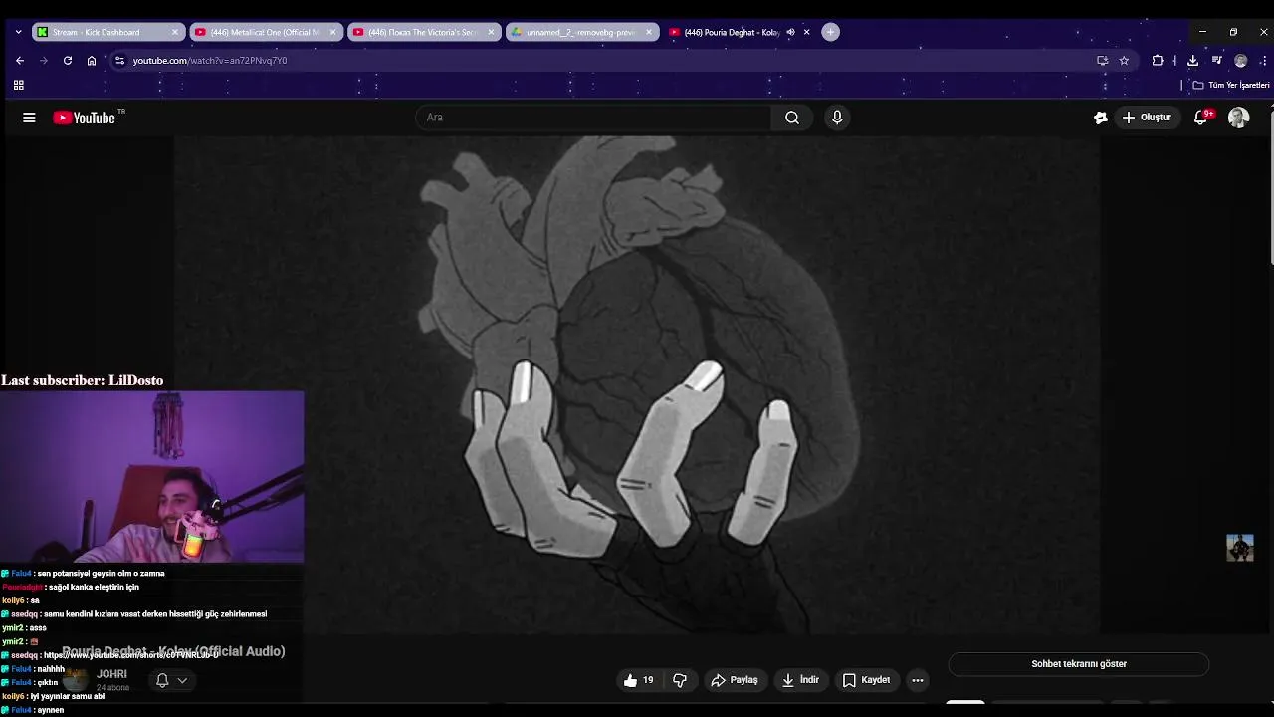1274x717 pixels.
Task: Open YouTube notifications bell with 9+ badge
Action: coord(1201,118)
